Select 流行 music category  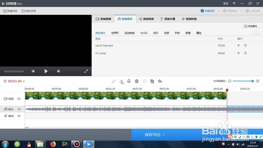tap(156, 33)
